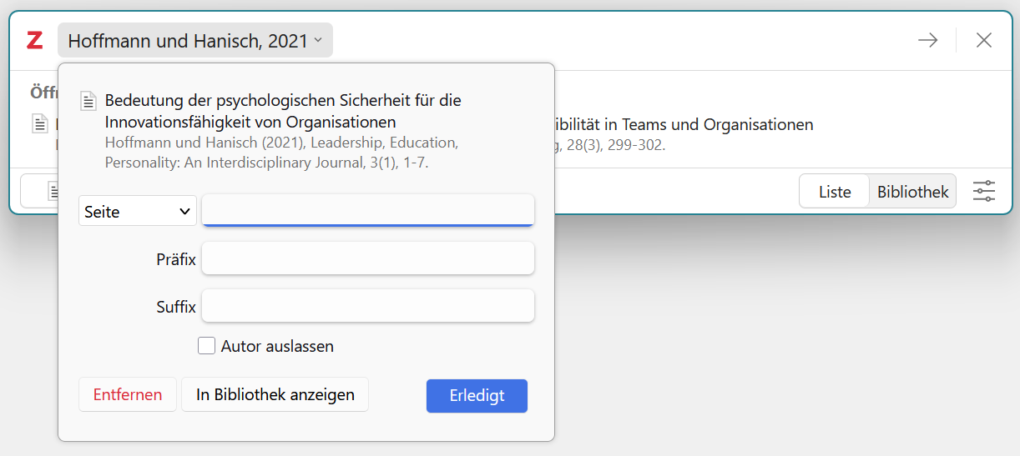Click into the Suffix text field
Screen dimensions: 1020x456
point(368,306)
